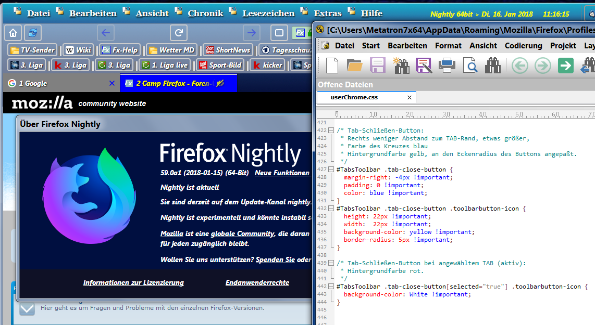The image size is (595, 325).
Task: Open the kicker bookmark
Action: (x=267, y=66)
